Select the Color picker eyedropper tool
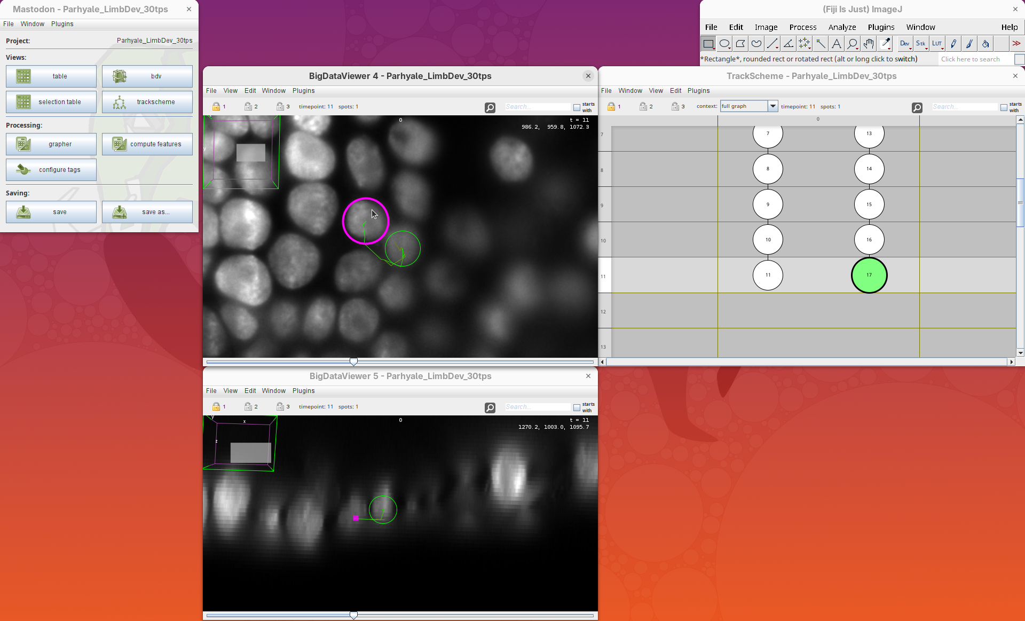The image size is (1025, 621). (885, 44)
